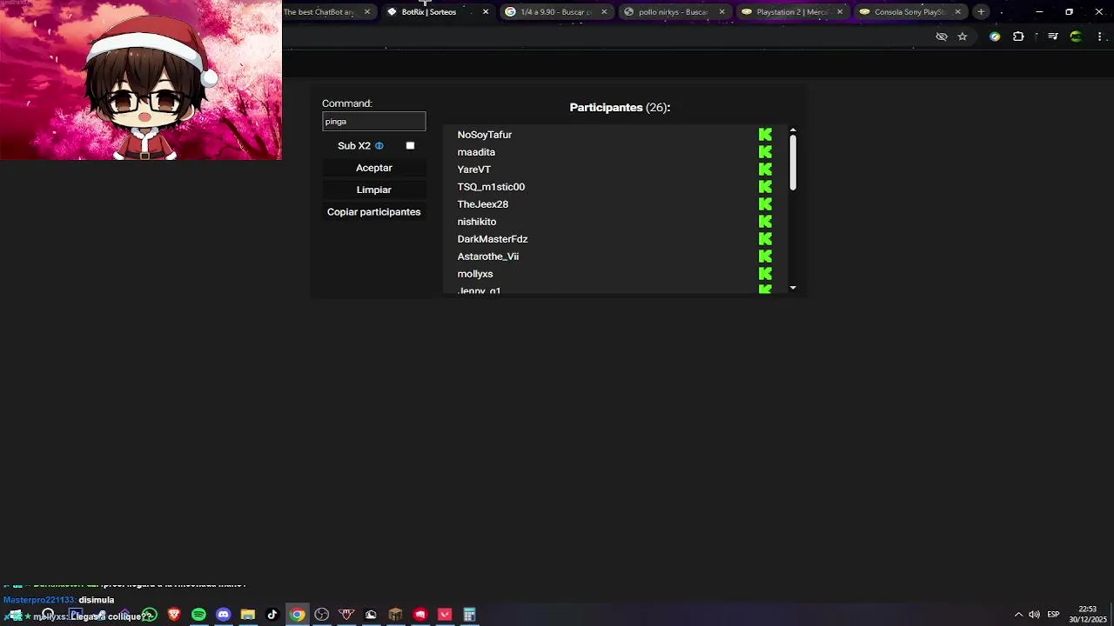Click the Participantes (26) heading

click(x=620, y=108)
